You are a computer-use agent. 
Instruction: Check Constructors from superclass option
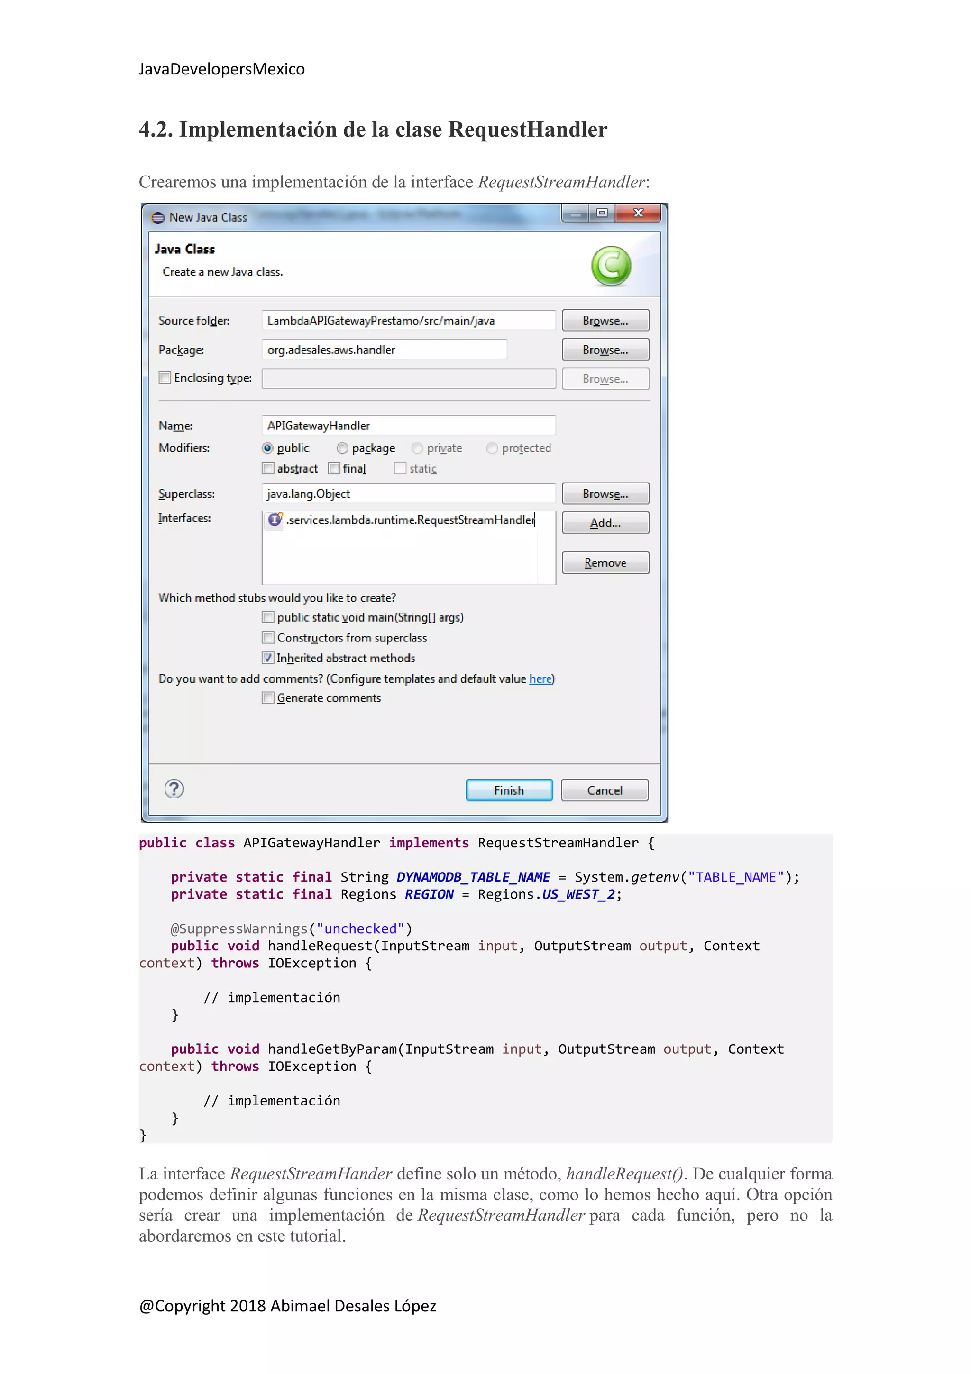[268, 637]
